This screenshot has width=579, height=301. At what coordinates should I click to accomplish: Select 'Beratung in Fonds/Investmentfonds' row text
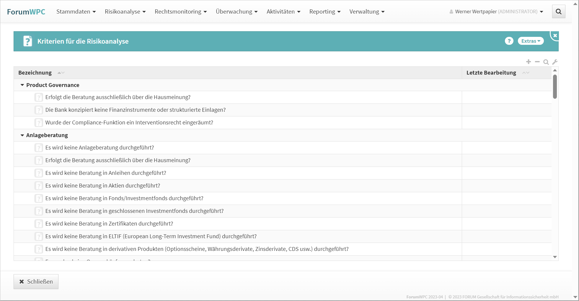coord(124,198)
